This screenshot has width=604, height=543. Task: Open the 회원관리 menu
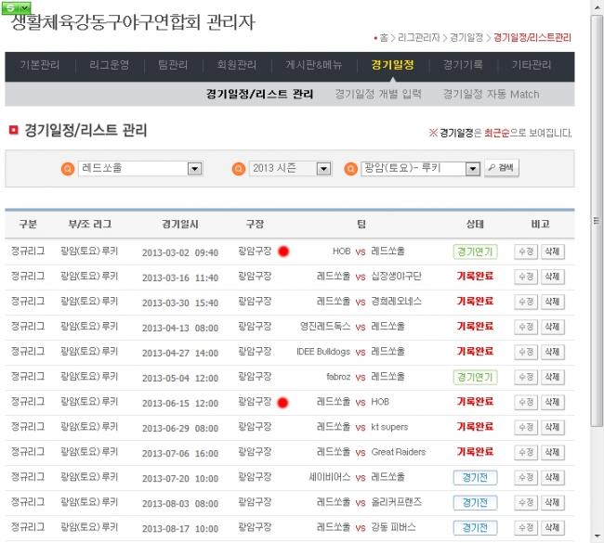coord(237,65)
